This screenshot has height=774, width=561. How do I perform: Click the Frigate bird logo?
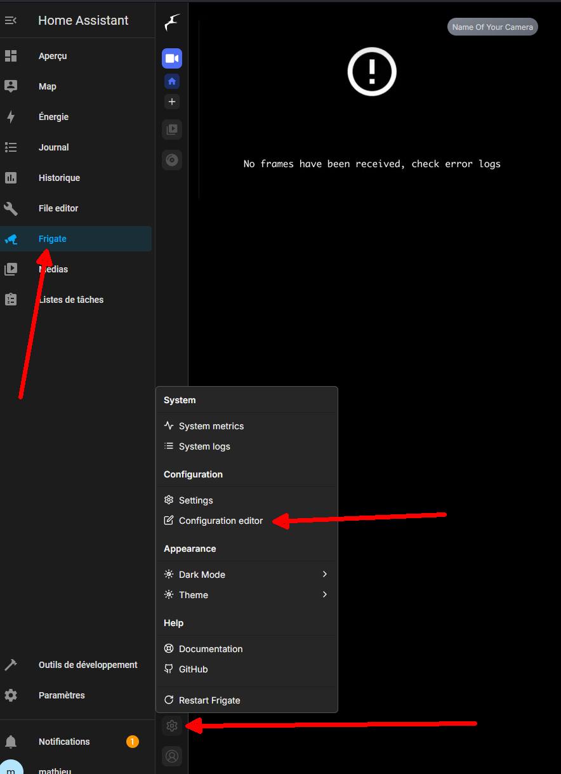point(172,22)
